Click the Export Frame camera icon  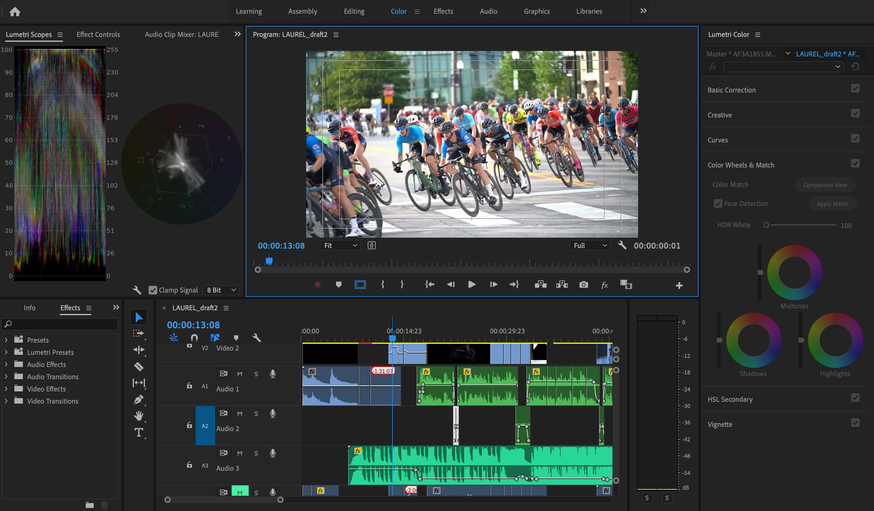[x=584, y=285]
